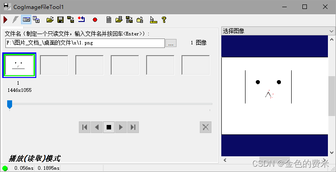The image size is (336, 172).
Task: Click the green status indicator circle
Action: [5, 168]
